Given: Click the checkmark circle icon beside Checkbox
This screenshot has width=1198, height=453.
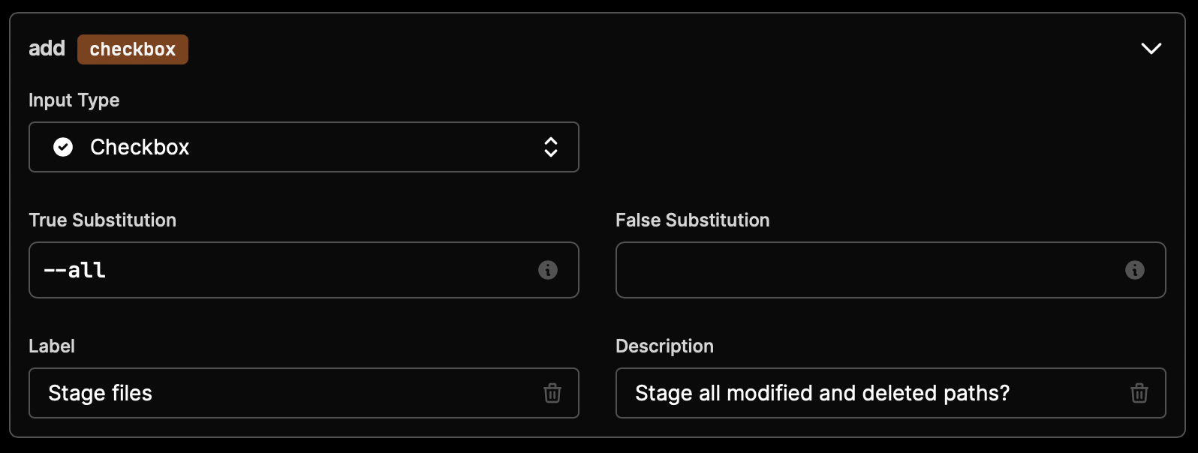Looking at the screenshot, I should 63,147.
